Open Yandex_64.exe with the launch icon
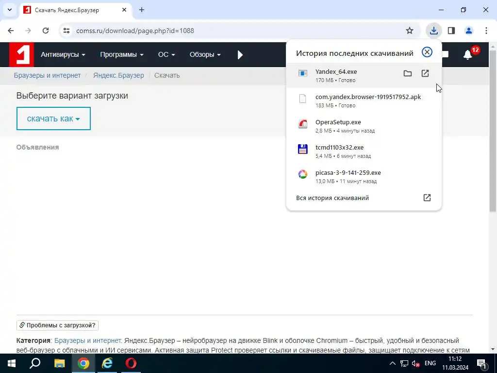The width and height of the screenshot is (497, 373). point(425,74)
